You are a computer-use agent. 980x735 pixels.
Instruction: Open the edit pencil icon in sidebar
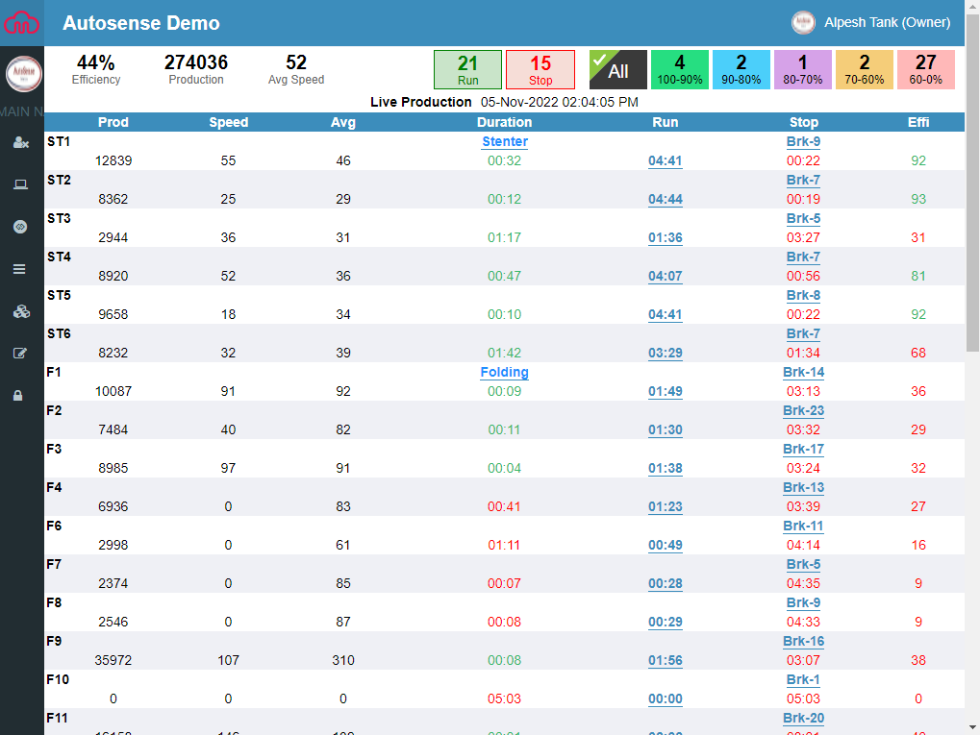20,354
